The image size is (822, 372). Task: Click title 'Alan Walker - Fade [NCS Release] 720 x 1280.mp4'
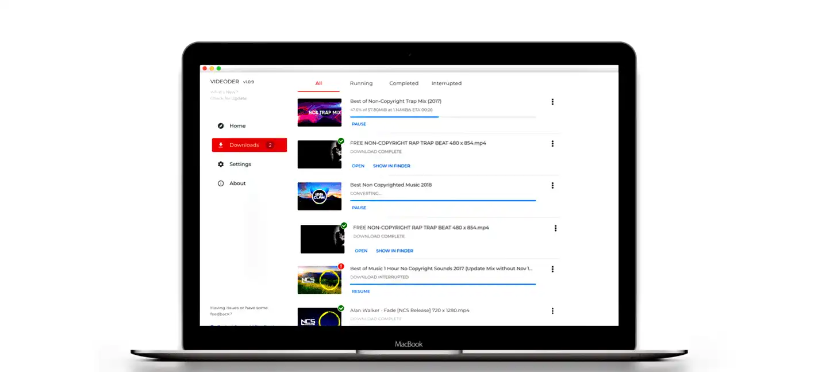coord(410,310)
